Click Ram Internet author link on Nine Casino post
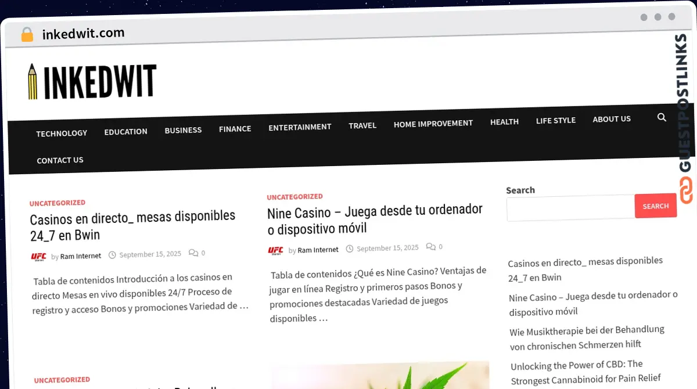 318,250
